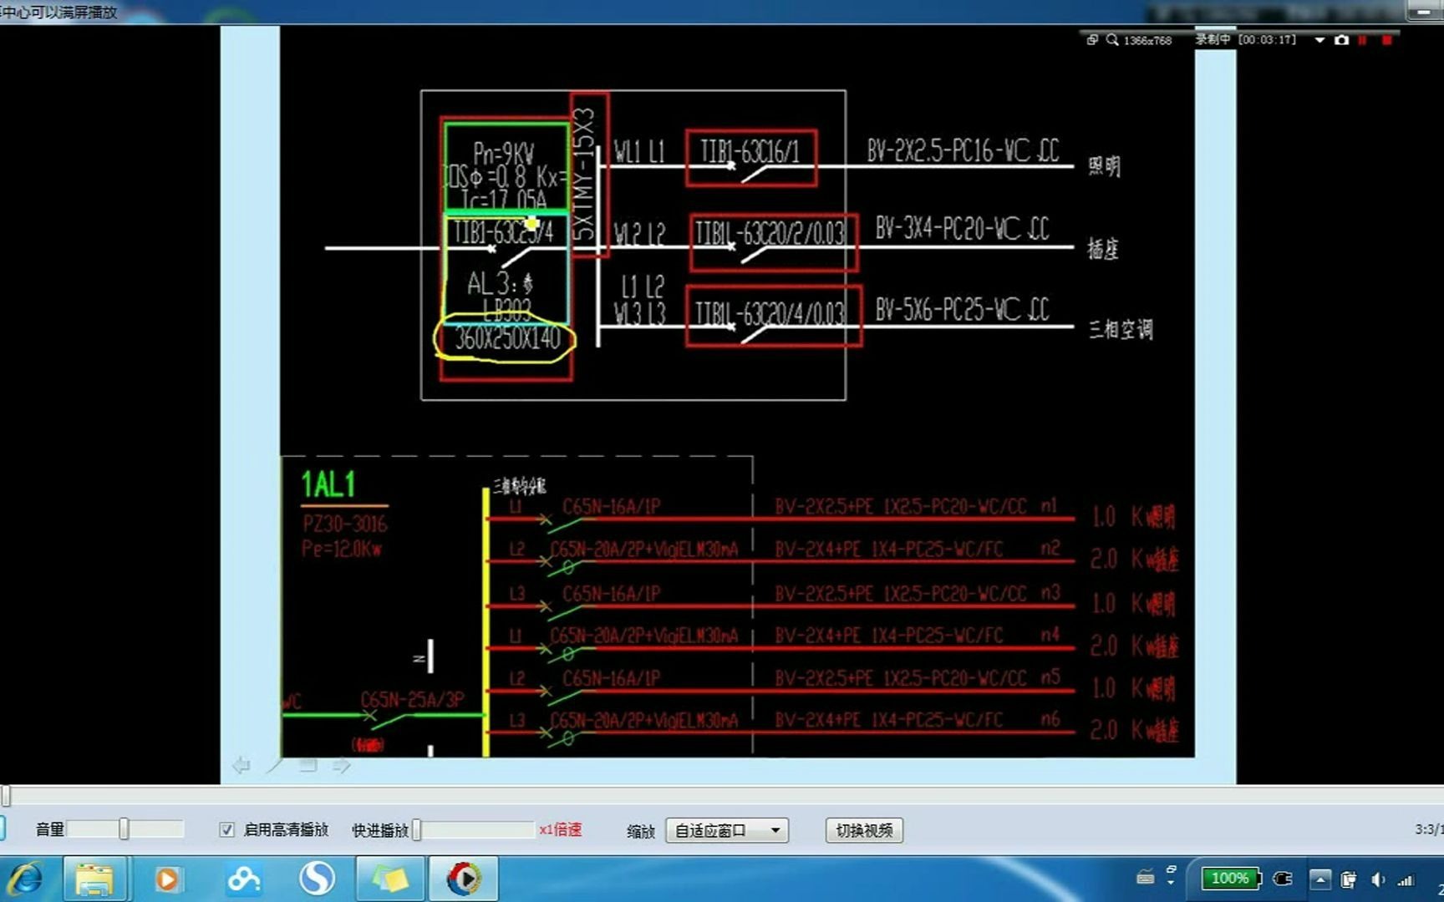Click the TIB1L-63C20/4/0.03 breaker label

pyautogui.click(x=770, y=313)
